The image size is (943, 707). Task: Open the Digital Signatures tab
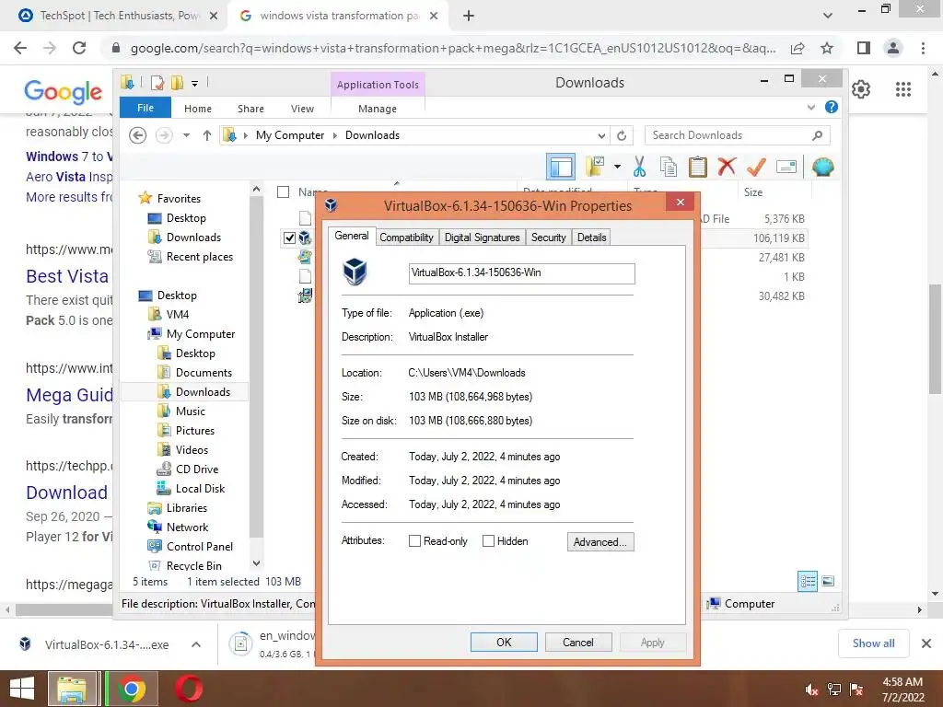(482, 238)
